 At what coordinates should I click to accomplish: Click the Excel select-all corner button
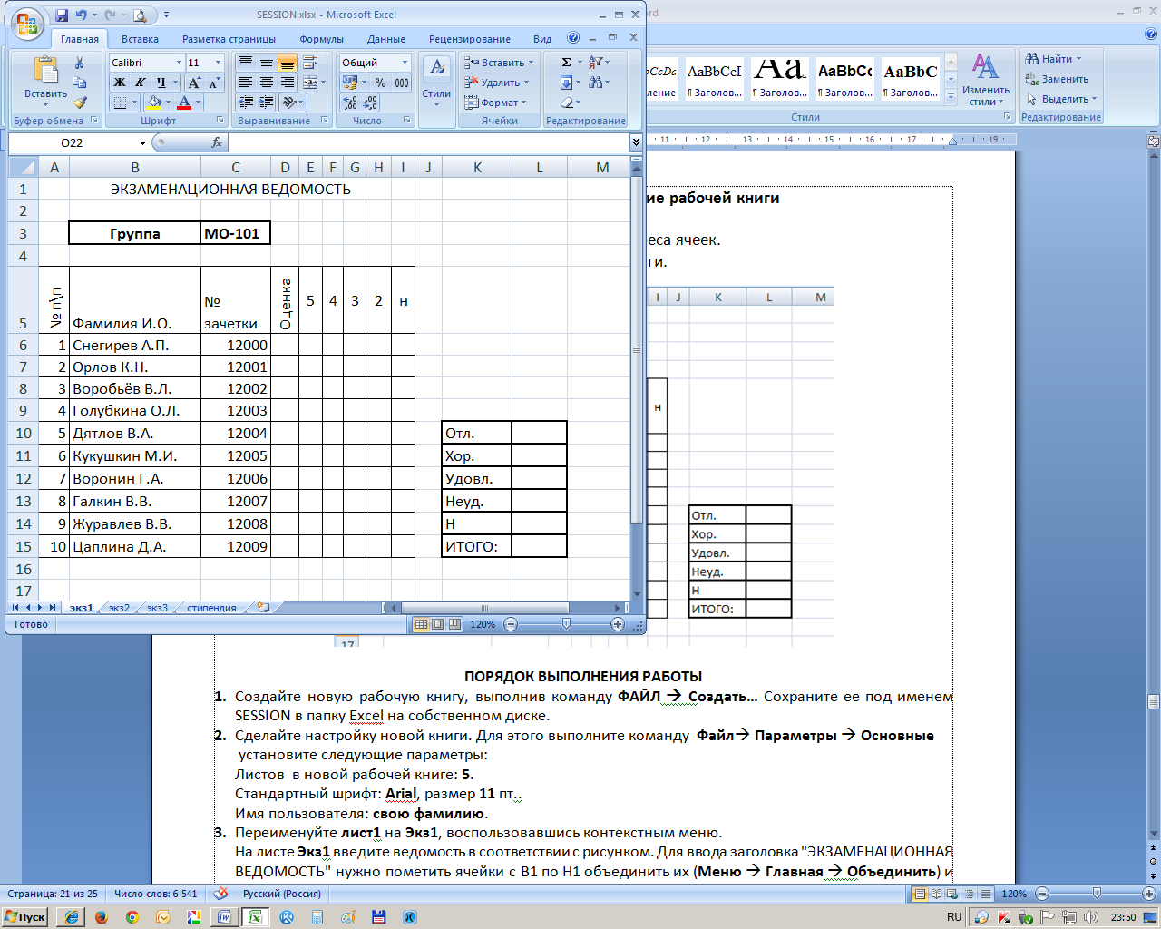point(24,167)
